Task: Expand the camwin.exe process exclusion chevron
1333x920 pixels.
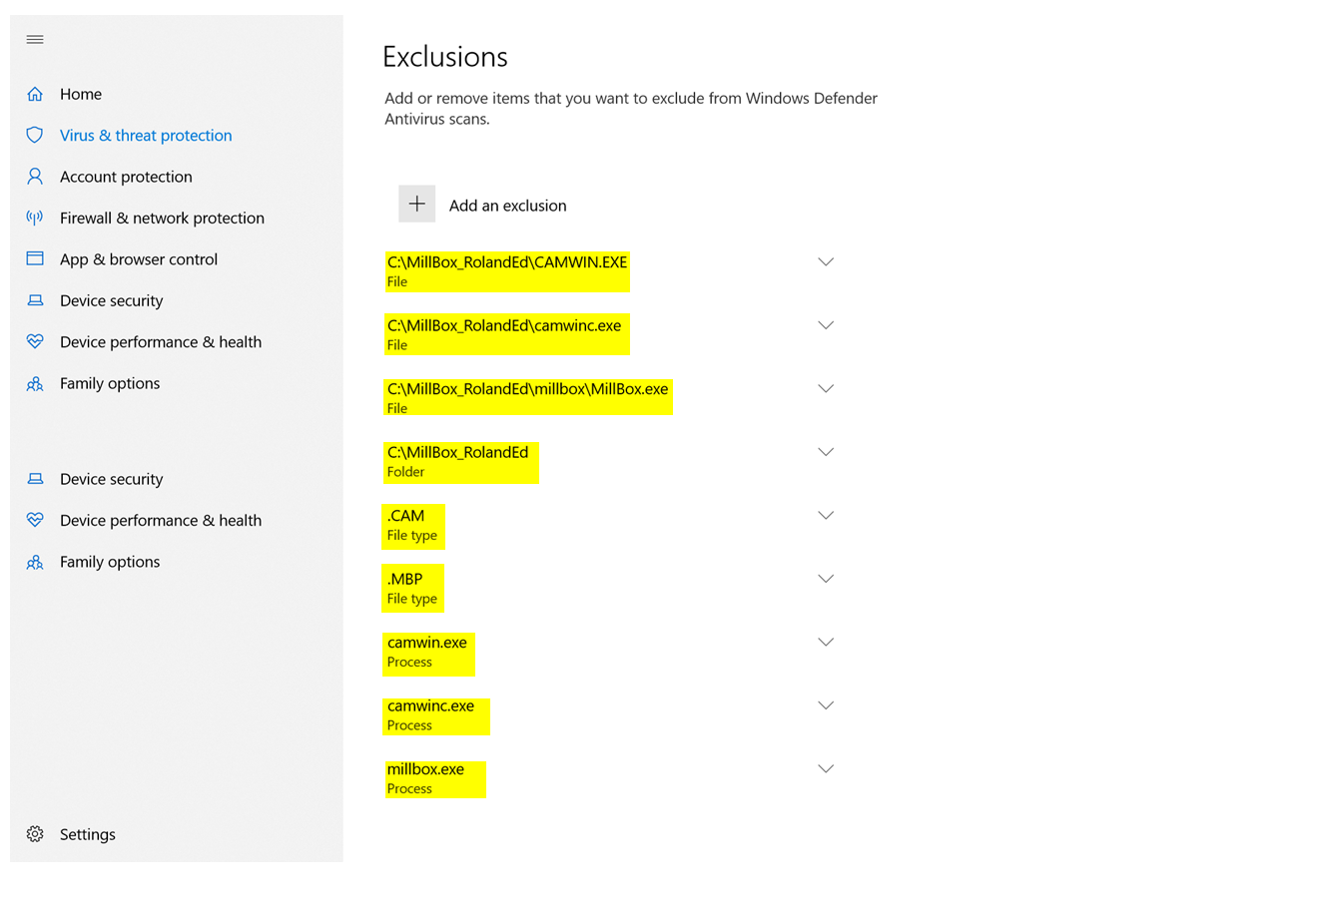Action: pyautogui.click(x=826, y=642)
